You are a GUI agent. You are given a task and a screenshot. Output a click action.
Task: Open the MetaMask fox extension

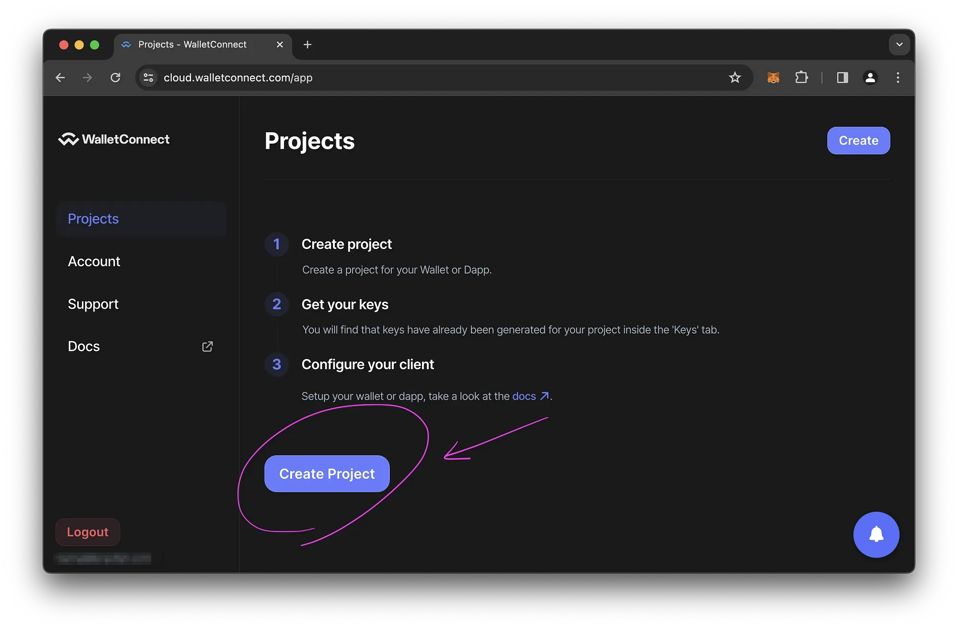pos(773,78)
